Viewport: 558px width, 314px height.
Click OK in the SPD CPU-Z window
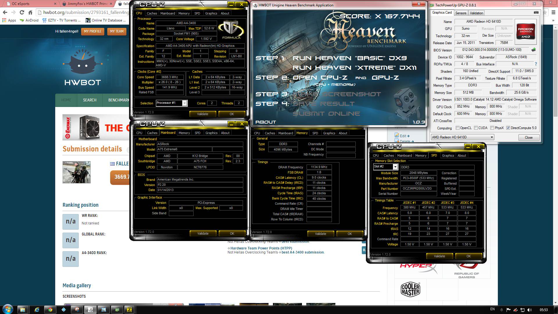click(x=468, y=256)
